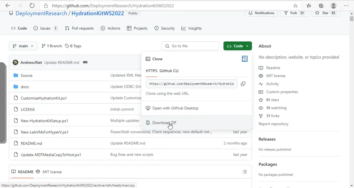Open the DeploymentResearch owner link
Viewport: 354px width, 188px height.
click(41, 13)
